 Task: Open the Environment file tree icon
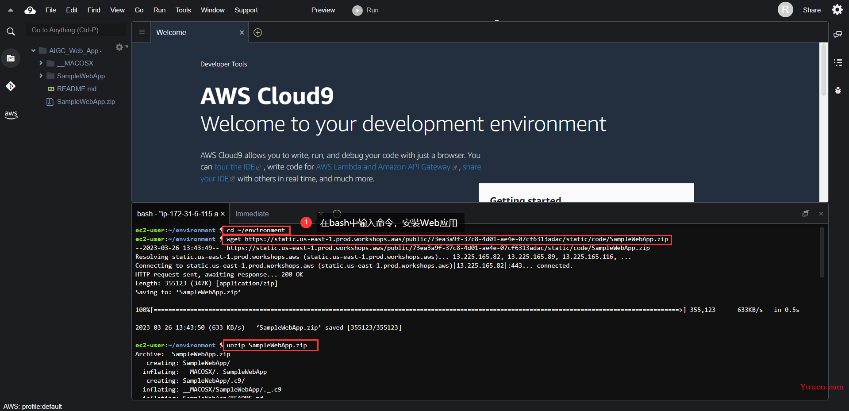click(x=11, y=58)
